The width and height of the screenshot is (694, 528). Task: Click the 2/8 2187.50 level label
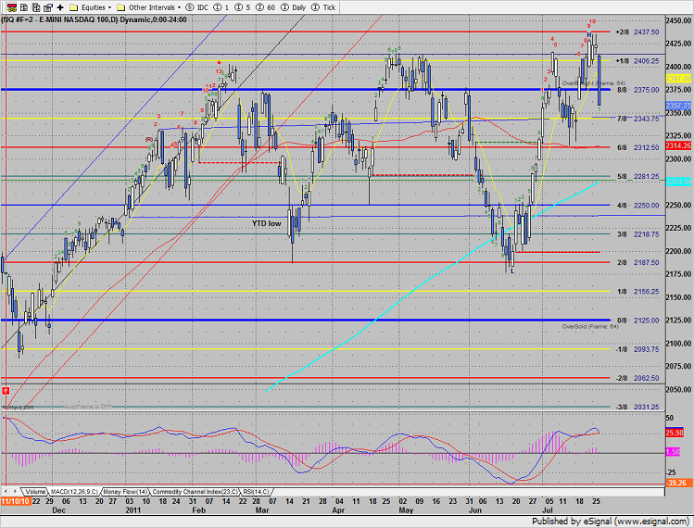pyautogui.click(x=637, y=262)
